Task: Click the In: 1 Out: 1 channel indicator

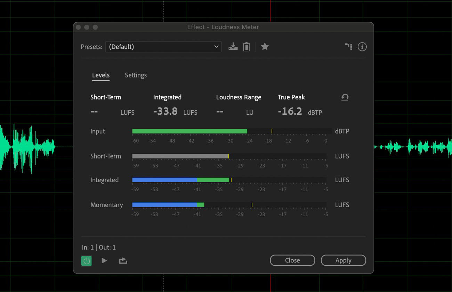Action: pyautogui.click(x=98, y=247)
